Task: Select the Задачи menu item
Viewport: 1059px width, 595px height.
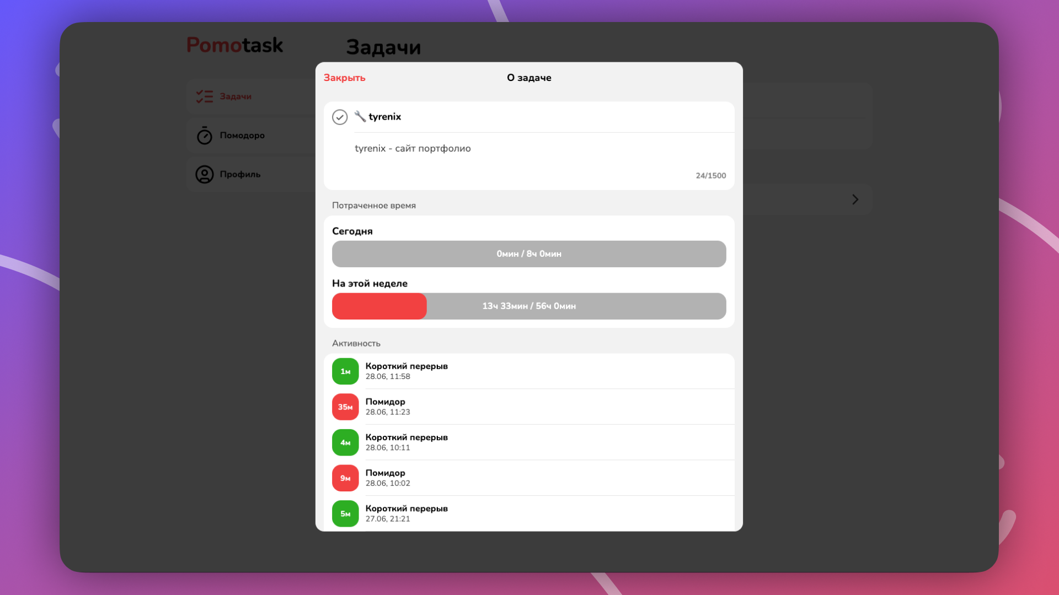Action: (x=236, y=96)
